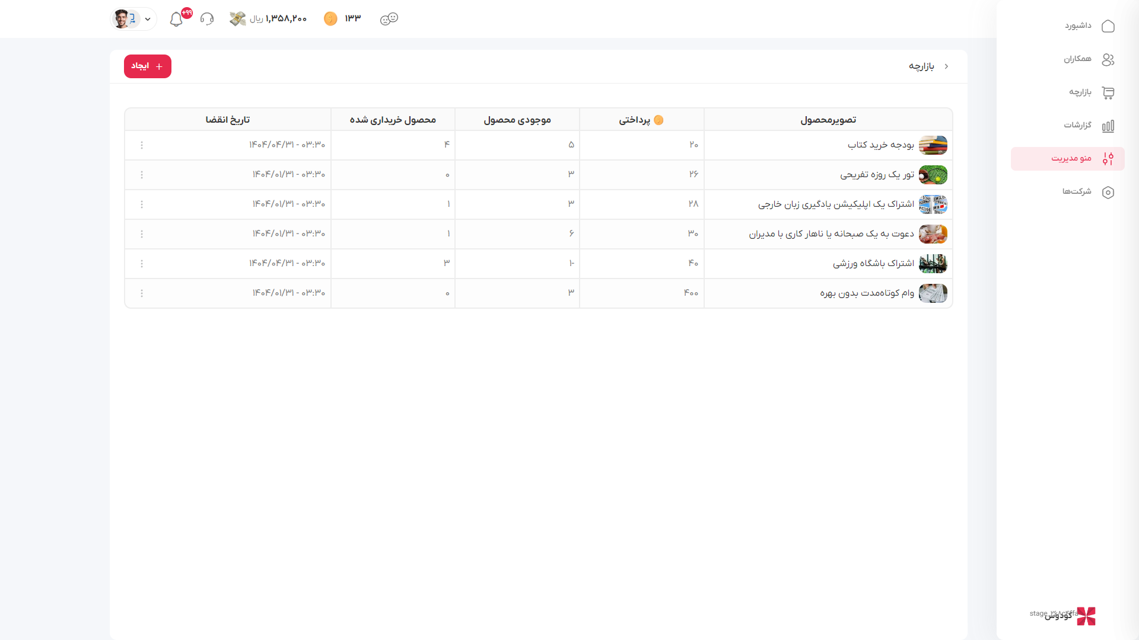Click اشتراک باشگاه ورزشی product thumbnail
The width and height of the screenshot is (1139, 640).
933,264
